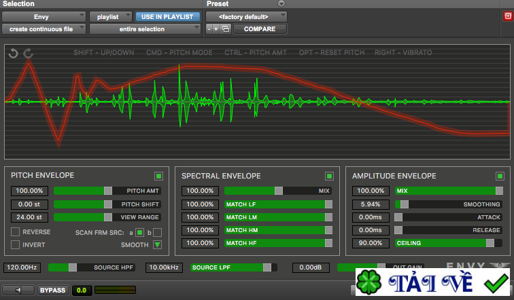
Task: Click the redo arrow icon
Action: (x=28, y=54)
